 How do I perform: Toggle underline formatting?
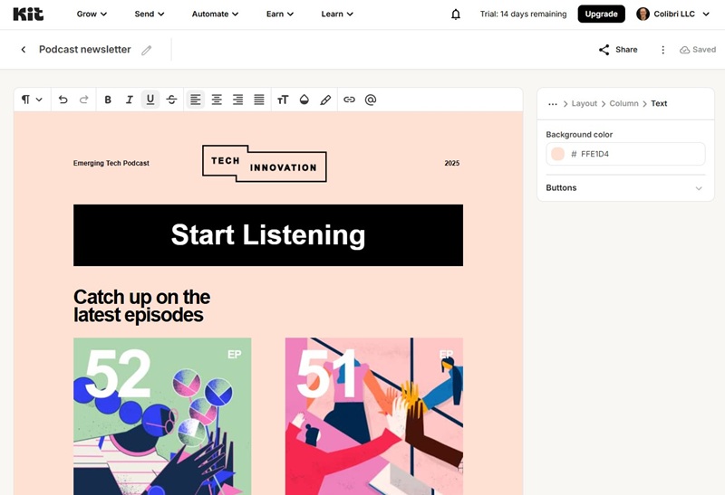(150, 100)
